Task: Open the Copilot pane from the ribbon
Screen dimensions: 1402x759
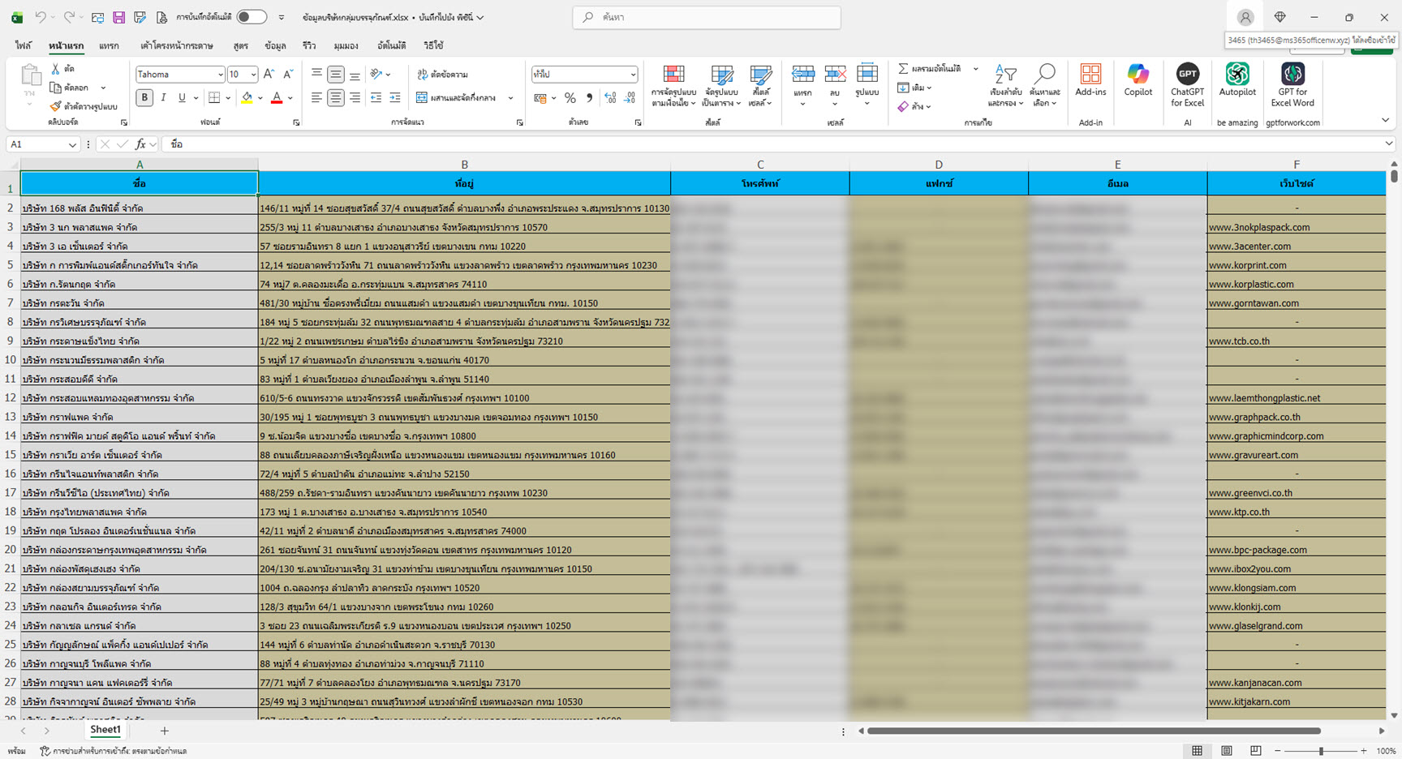Action: (x=1138, y=81)
